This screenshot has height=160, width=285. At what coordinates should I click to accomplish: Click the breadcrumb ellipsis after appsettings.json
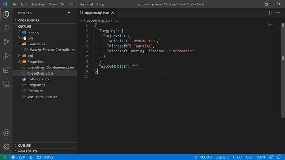click(118, 21)
